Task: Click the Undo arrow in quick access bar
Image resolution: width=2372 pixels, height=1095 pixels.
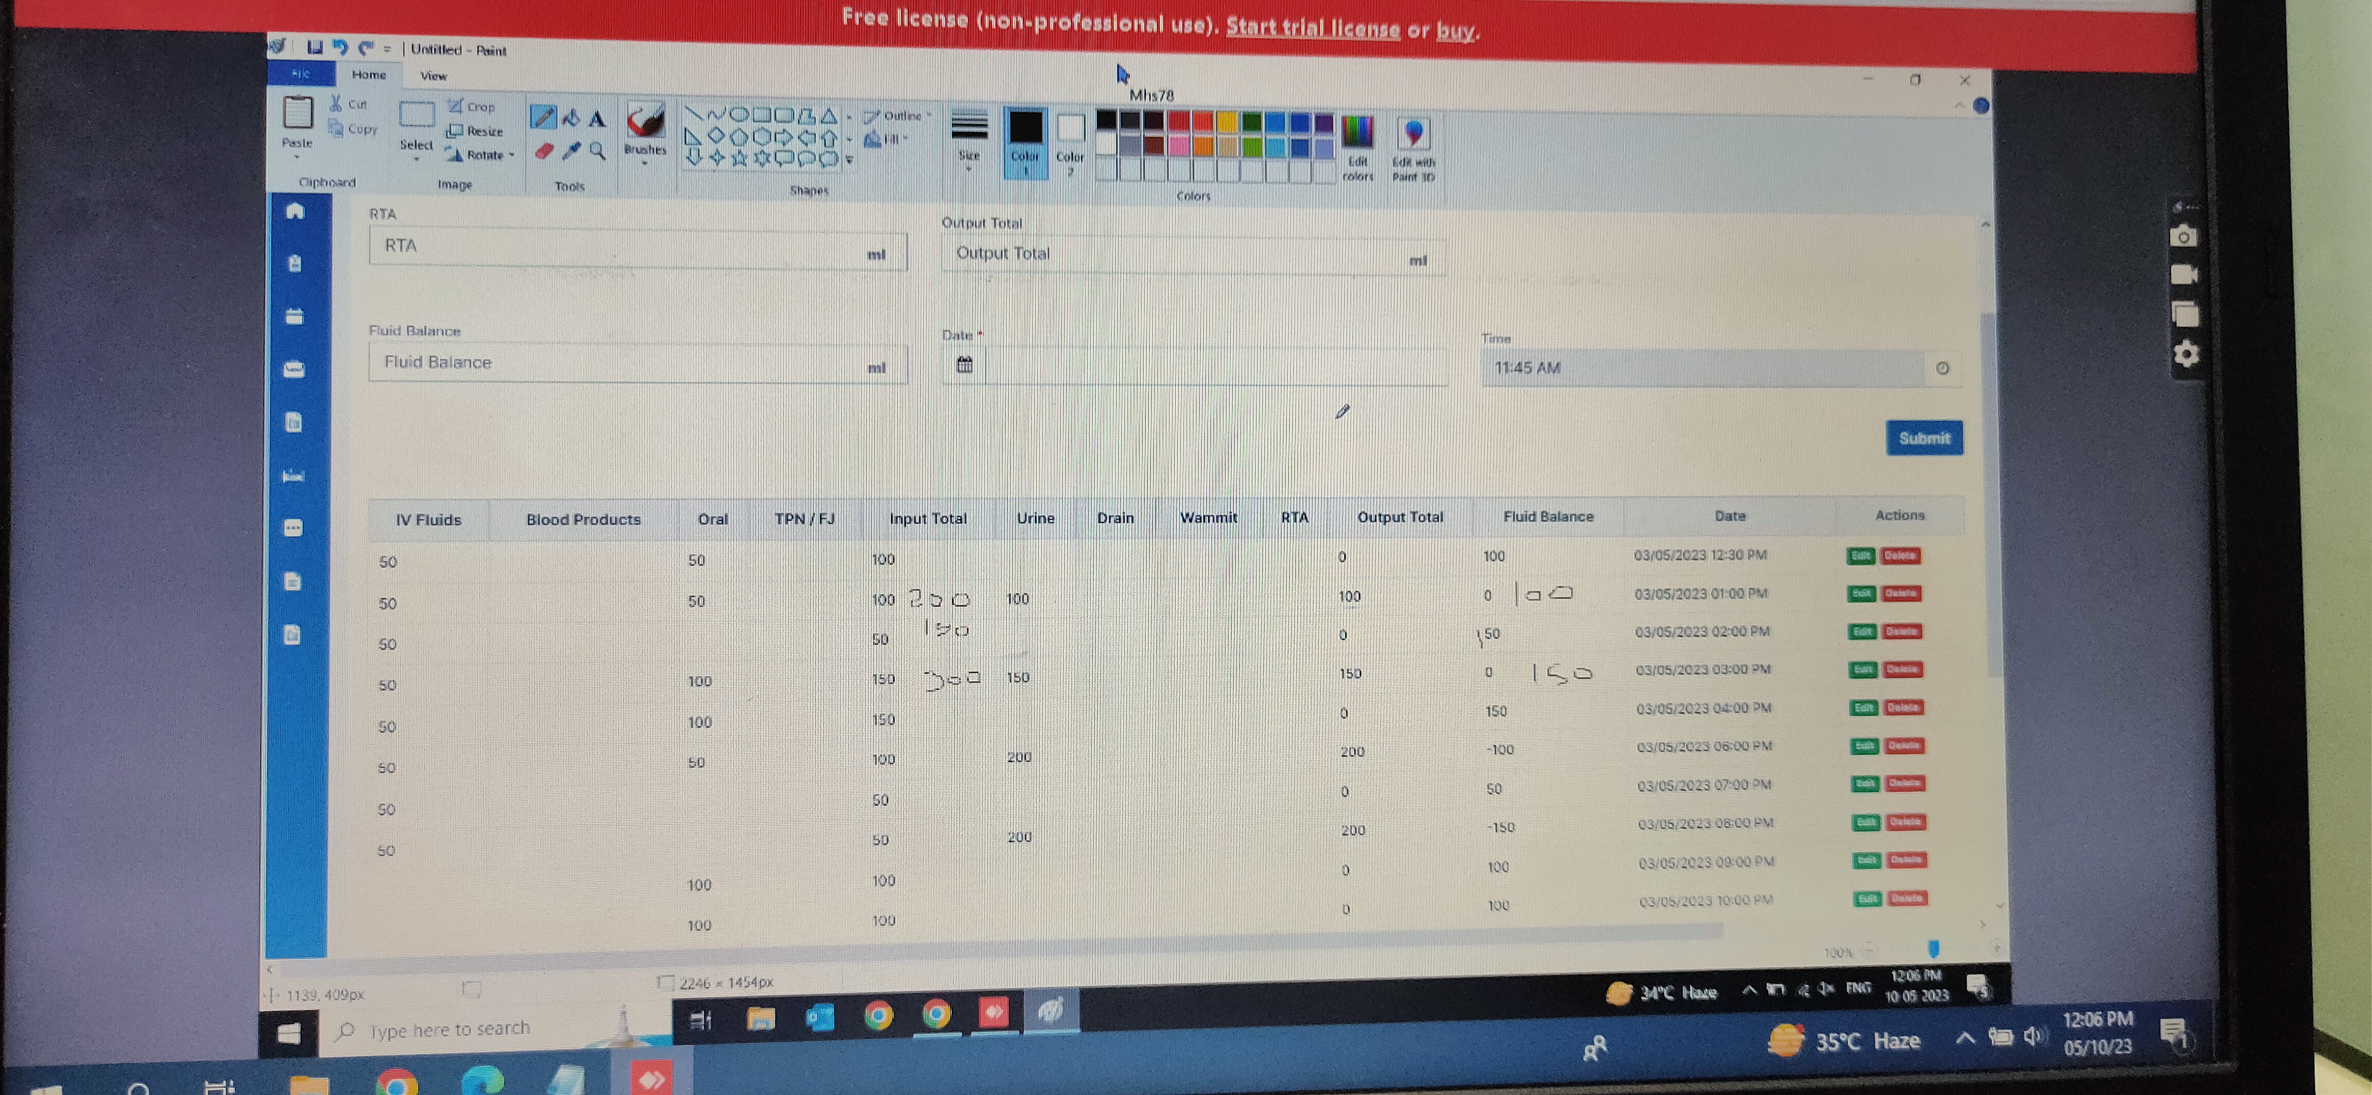Action: click(340, 48)
